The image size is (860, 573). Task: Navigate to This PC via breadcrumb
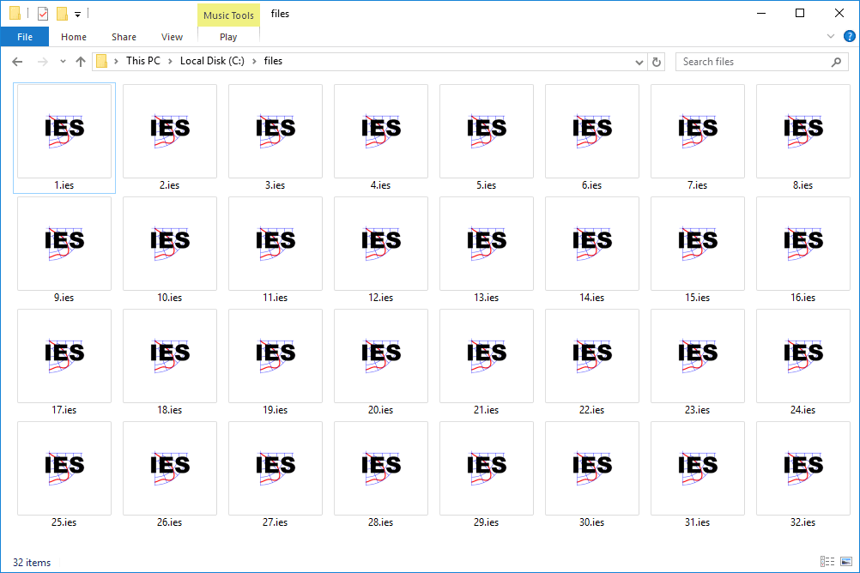coord(142,61)
